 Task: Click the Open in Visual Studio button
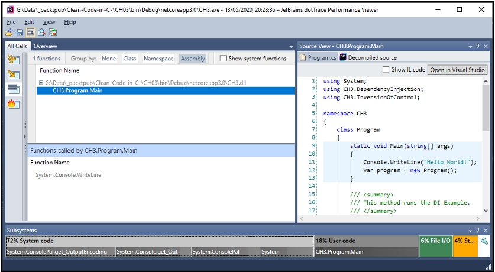point(457,70)
